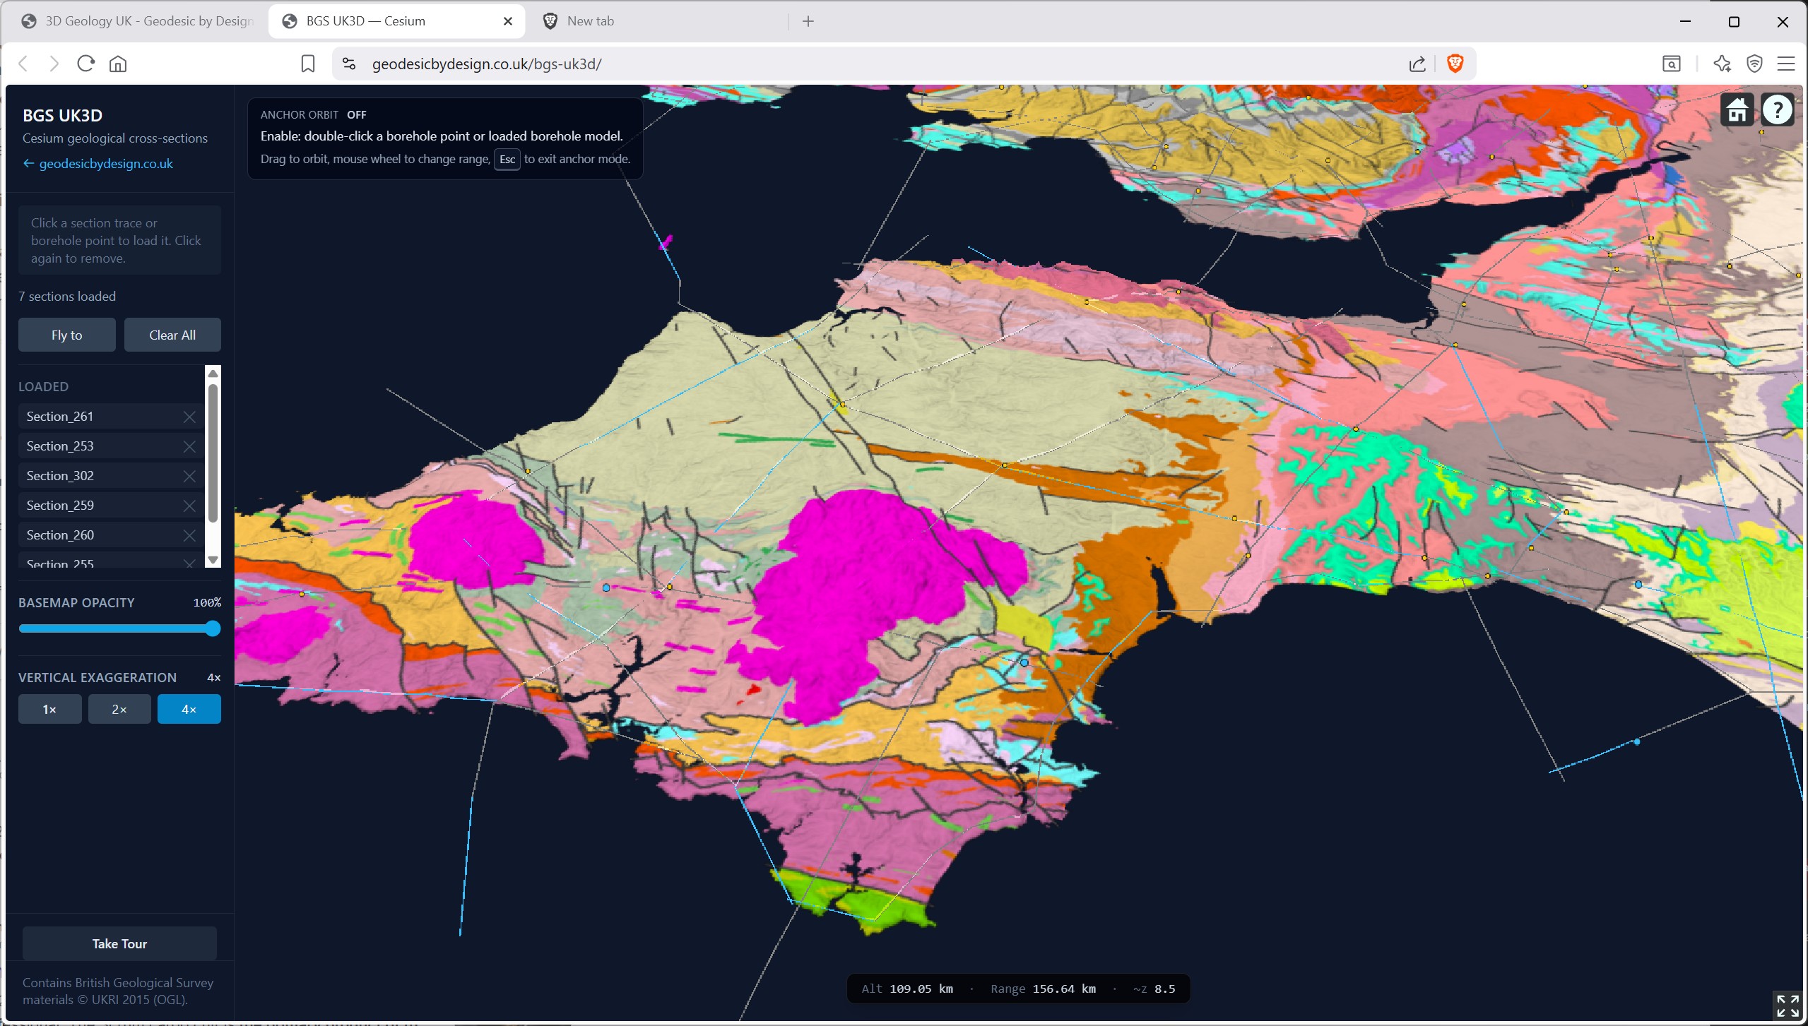Switch to BGS UK3D — Cesium tab
The width and height of the screenshot is (1808, 1026).
pos(396,21)
